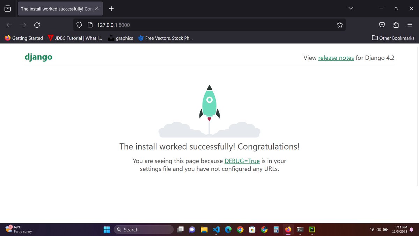Reload the current page
This screenshot has height=236, width=419.
(37, 25)
